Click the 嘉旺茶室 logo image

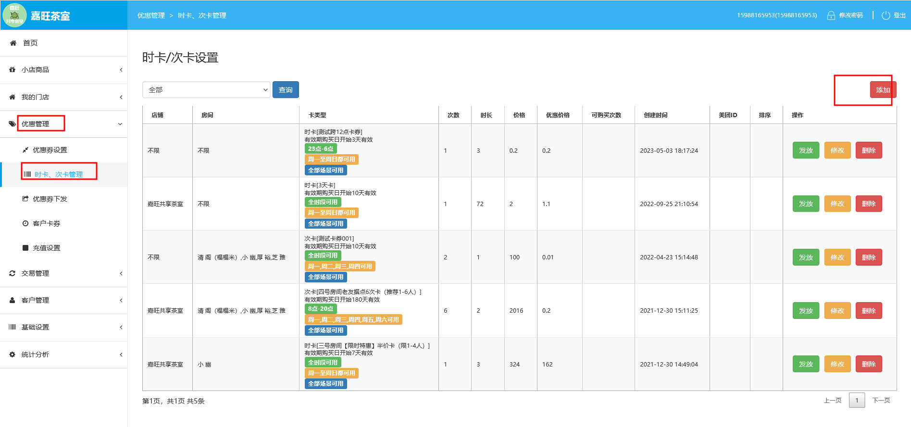14,15
